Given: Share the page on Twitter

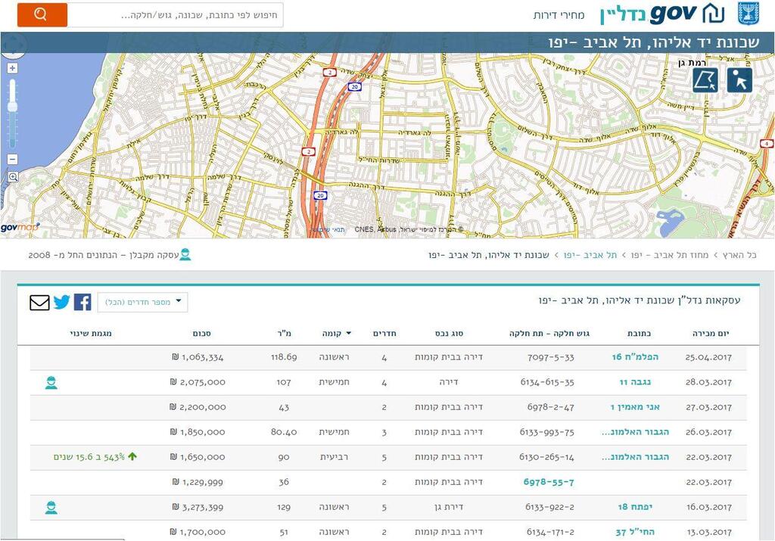Looking at the screenshot, I should (61, 303).
